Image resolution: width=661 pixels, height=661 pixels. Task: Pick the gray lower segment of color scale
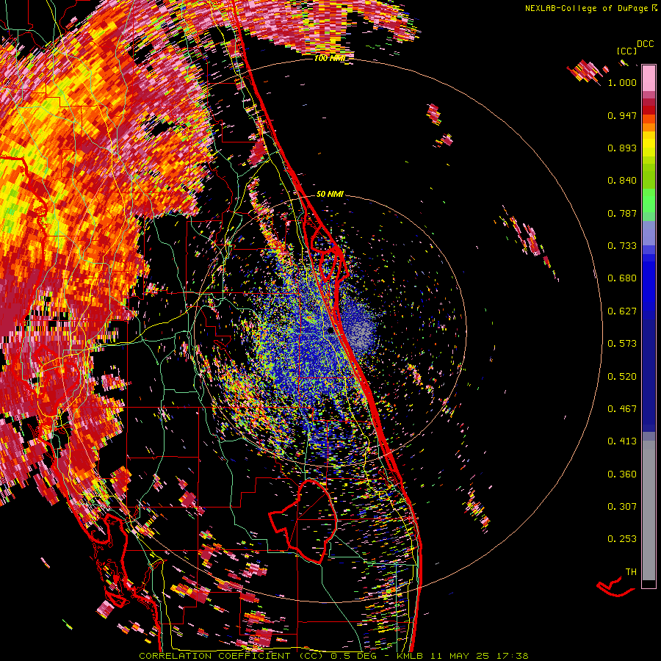pos(649,510)
